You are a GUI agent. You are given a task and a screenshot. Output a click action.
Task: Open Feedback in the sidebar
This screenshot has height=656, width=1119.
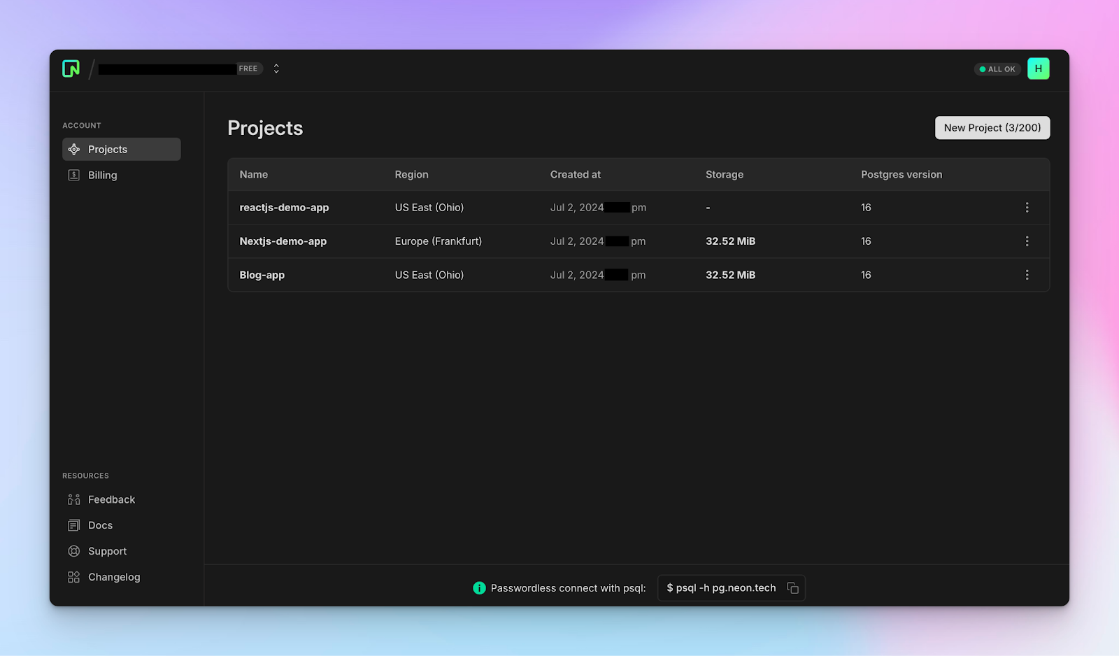coord(122,499)
